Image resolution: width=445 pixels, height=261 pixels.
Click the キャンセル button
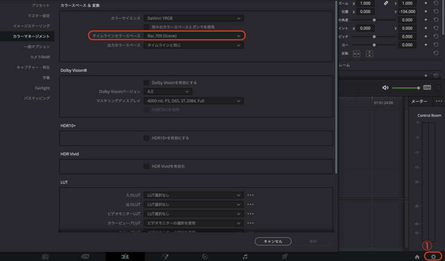[273, 241]
